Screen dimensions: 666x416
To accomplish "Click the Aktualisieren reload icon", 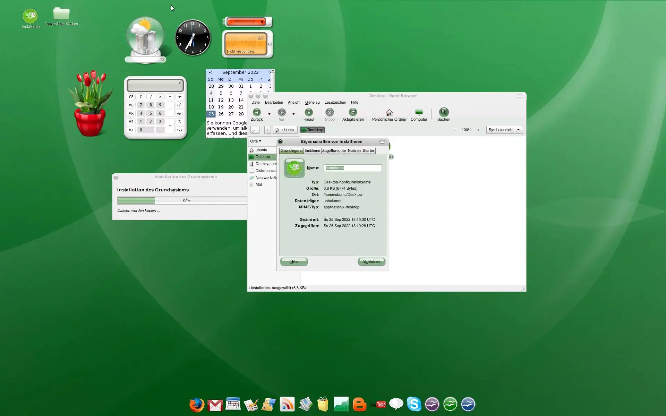I will tap(353, 113).
